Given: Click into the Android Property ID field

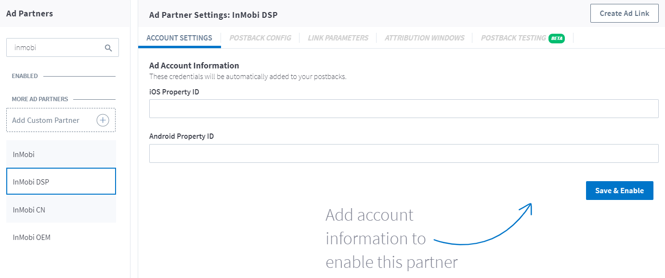Looking at the screenshot, I should [404, 153].
